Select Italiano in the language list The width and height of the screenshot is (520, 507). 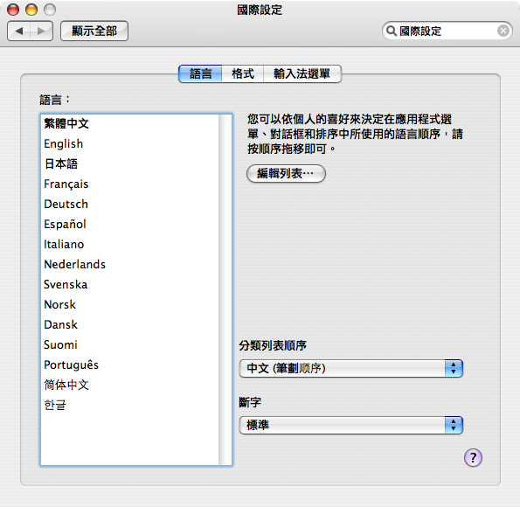coord(129,244)
